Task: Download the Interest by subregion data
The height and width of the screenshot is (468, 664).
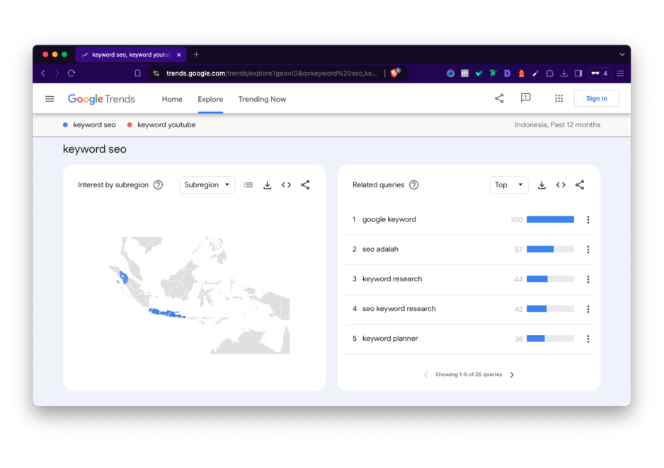Action: 268,185
